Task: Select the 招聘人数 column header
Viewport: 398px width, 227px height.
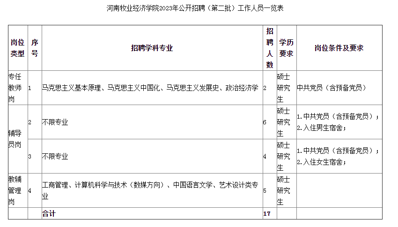Action: point(269,48)
